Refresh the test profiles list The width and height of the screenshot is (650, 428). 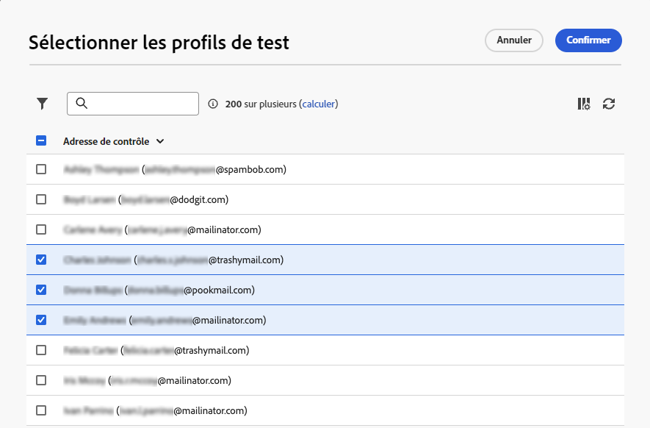[x=609, y=104]
